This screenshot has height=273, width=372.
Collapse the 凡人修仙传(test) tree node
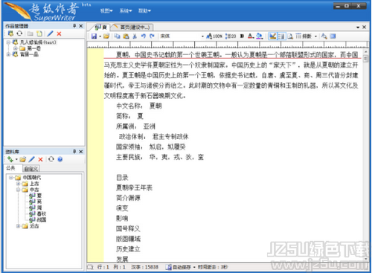[x=8, y=42]
